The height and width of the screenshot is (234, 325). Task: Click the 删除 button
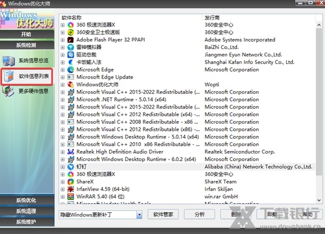point(236,214)
